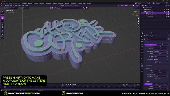Activate the Scale tool
This screenshot has height=96, width=170.
(2, 24)
